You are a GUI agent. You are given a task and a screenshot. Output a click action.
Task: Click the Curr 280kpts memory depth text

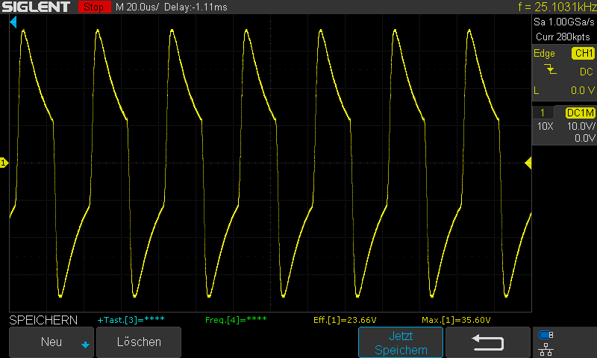coord(563,37)
